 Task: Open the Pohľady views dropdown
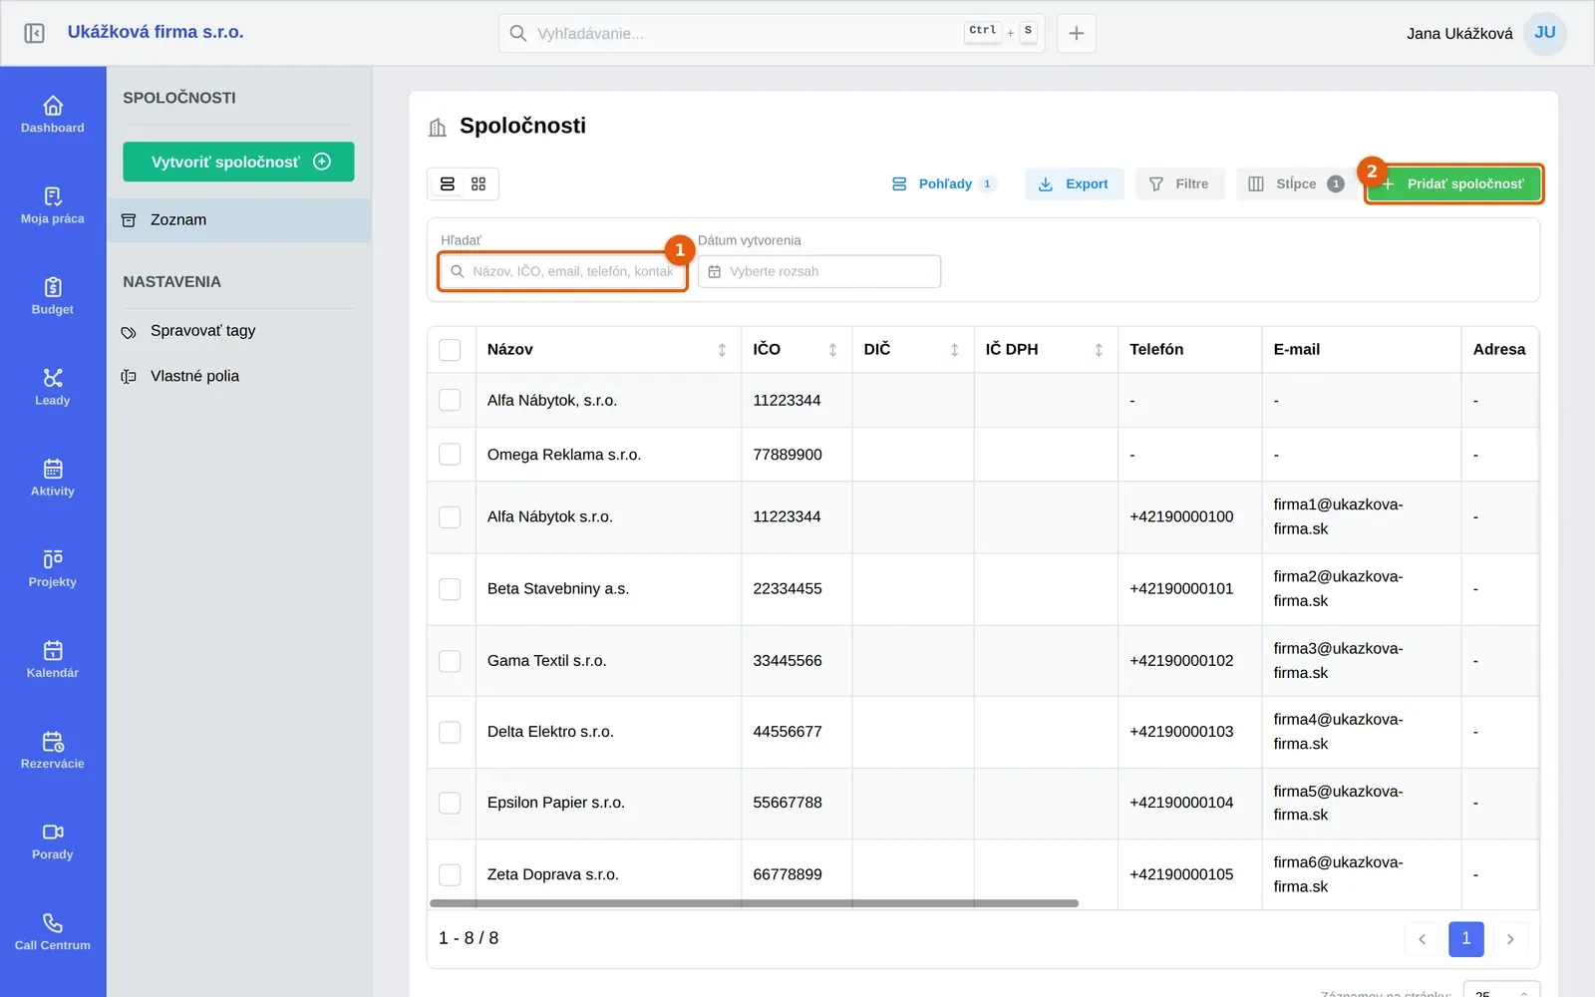[x=943, y=183]
